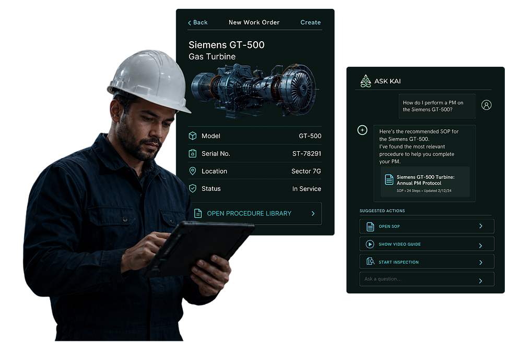505x342 pixels.
Task: Go back using the Back link
Action: pyautogui.click(x=198, y=22)
